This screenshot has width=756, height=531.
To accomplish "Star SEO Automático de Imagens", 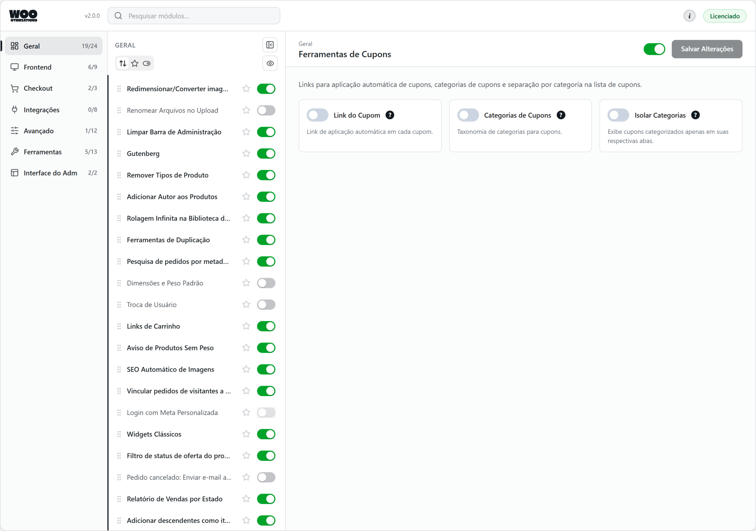I will click(x=246, y=369).
